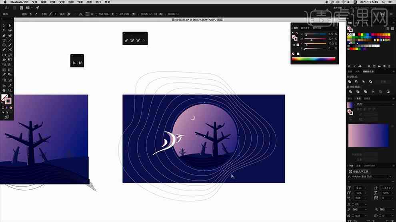This screenshot has height=222, width=396.
Task: Set toolbar paint mode to Gradient
Action: point(7,108)
